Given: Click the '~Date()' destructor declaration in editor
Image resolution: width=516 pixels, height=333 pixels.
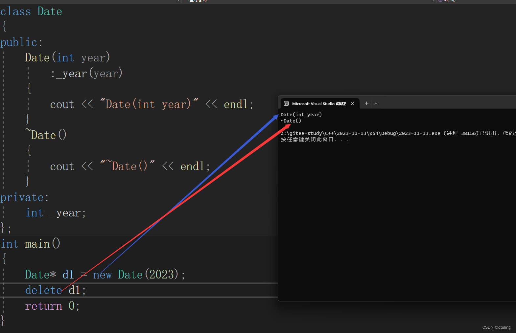Looking at the screenshot, I should (46, 135).
